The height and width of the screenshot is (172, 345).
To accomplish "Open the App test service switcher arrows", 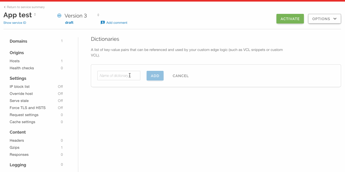I will (x=35, y=15).
